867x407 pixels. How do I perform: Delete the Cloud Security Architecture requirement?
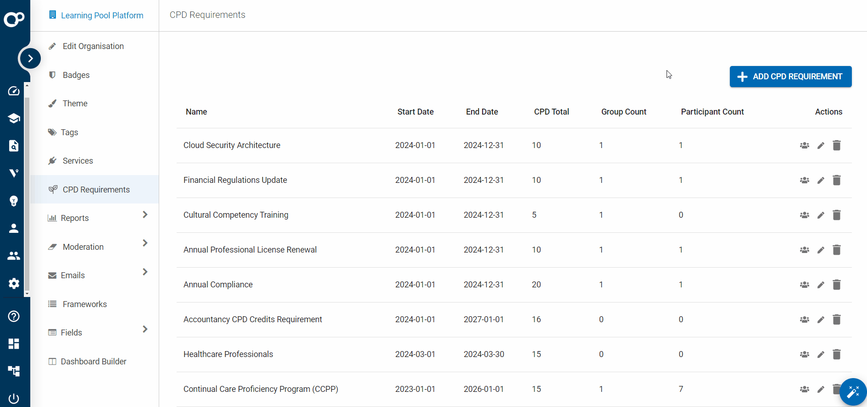(x=836, y=145)
